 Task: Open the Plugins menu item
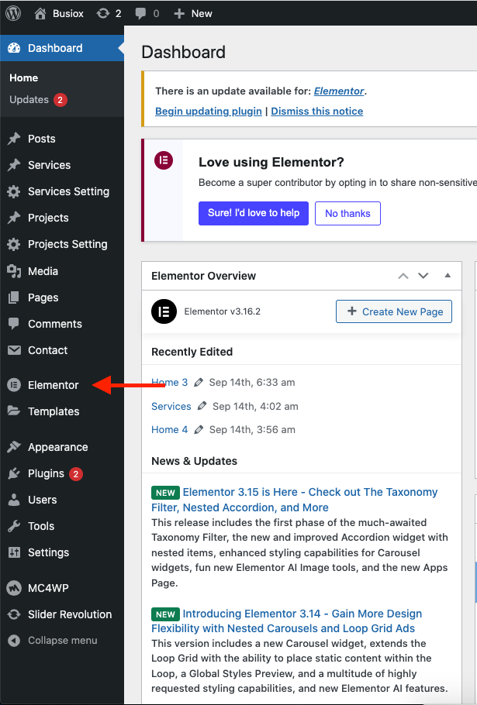pyautogui.click(x=46, y=473)
